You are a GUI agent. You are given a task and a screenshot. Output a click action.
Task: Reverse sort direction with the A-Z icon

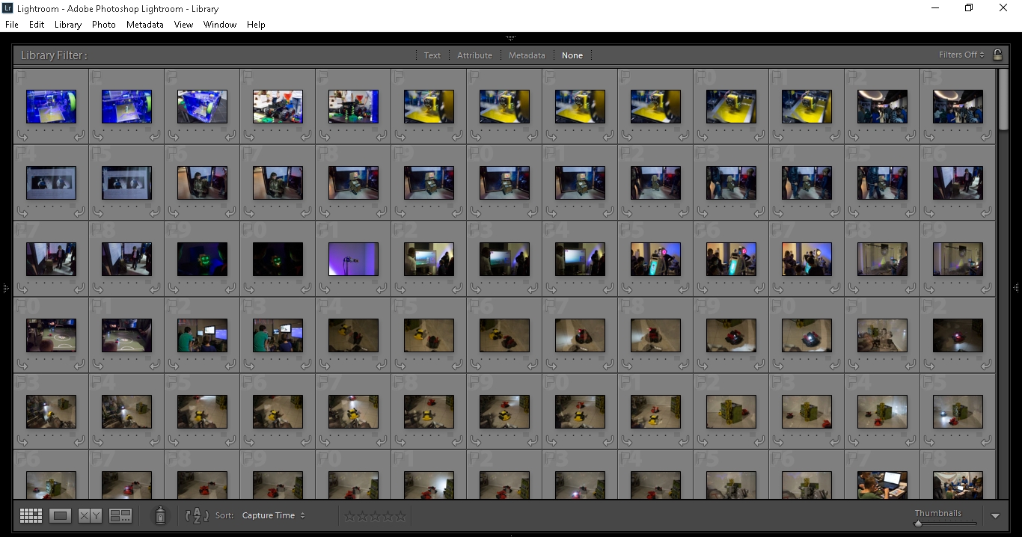[x=197, y=515]
